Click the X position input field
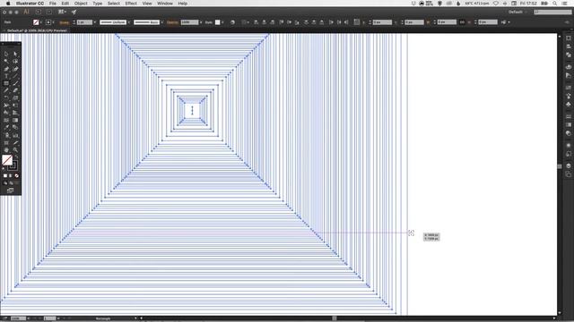 coord(382,22)
